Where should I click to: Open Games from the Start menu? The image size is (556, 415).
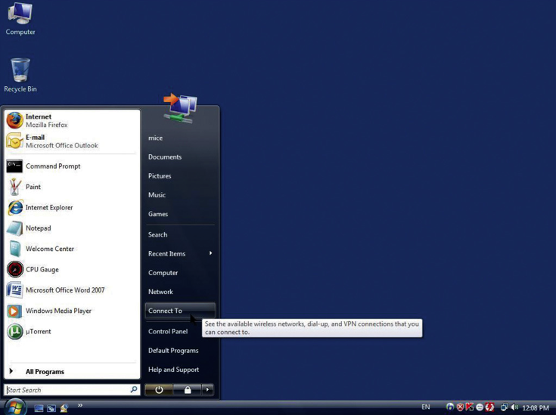point(180,214)
